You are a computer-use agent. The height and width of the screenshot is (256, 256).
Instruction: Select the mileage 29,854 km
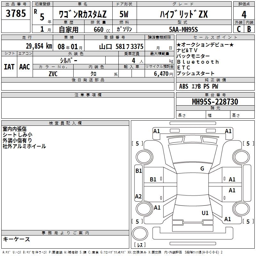tap(39, 46)
